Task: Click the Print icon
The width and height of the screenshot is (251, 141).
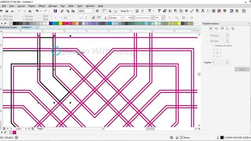Action: click(12, 11)
